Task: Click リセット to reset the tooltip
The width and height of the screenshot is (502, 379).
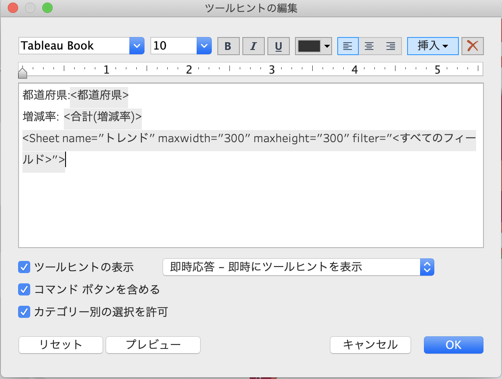Action: pyautogui.click(x=60, y=345)
